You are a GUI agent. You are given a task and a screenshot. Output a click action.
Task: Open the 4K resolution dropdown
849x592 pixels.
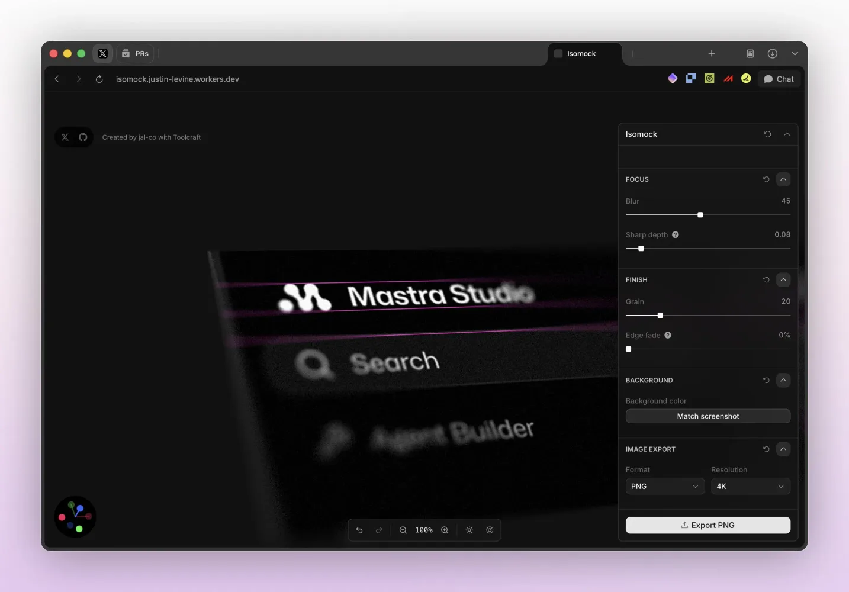(751, 486)
